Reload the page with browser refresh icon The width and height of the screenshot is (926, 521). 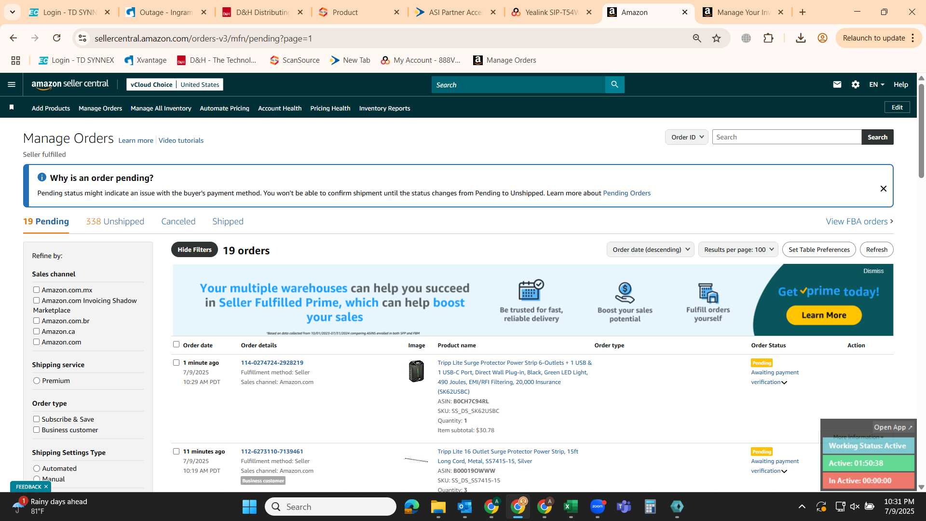click(x=57, y=38)
